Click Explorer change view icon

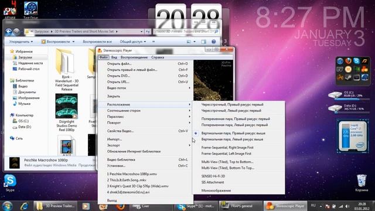click(189, 42)
